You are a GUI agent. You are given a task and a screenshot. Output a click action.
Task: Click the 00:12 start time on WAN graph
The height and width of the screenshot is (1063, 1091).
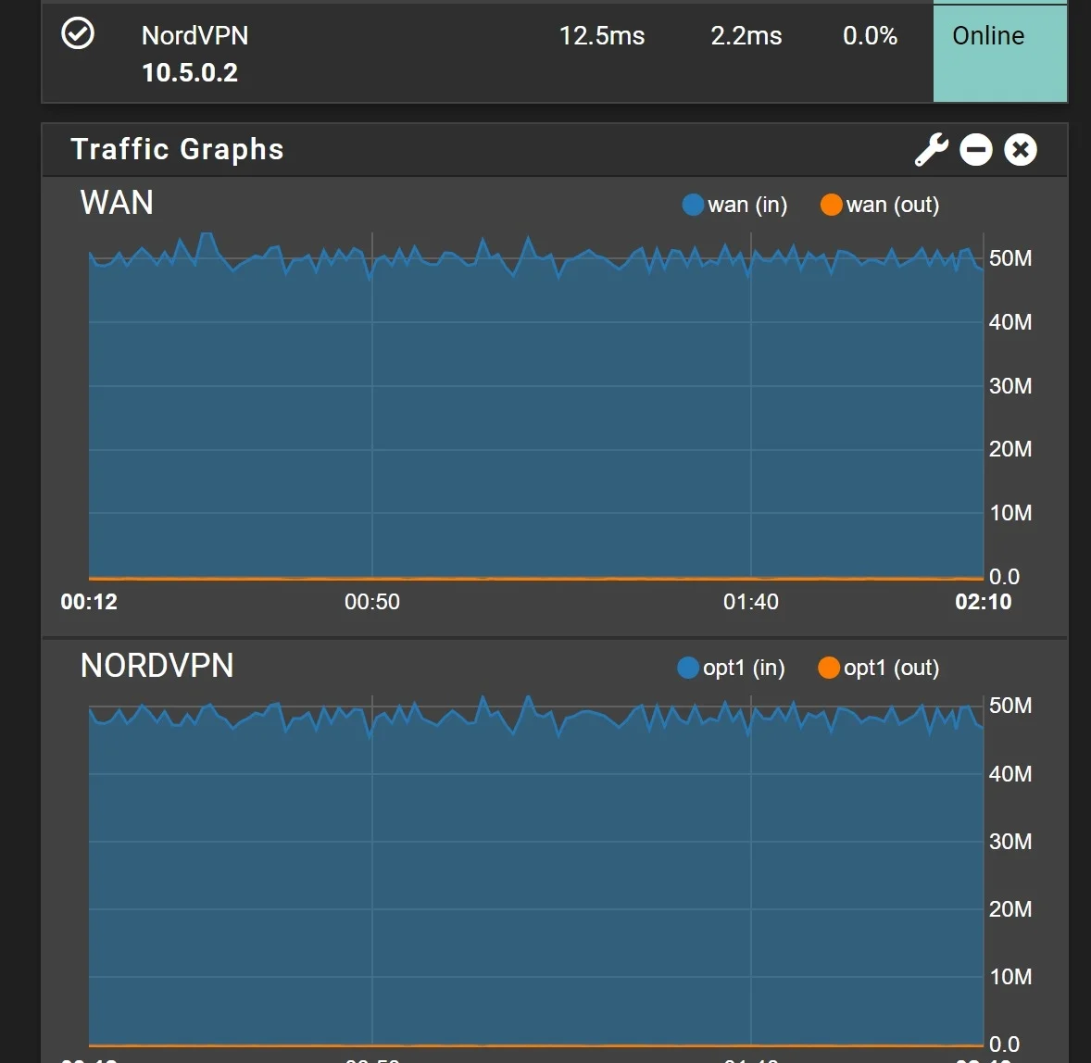(x=89, y=602)
